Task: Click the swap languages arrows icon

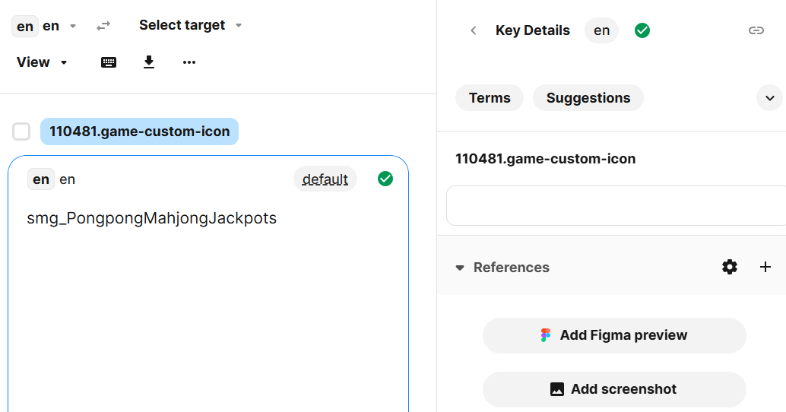Action: 103,26
